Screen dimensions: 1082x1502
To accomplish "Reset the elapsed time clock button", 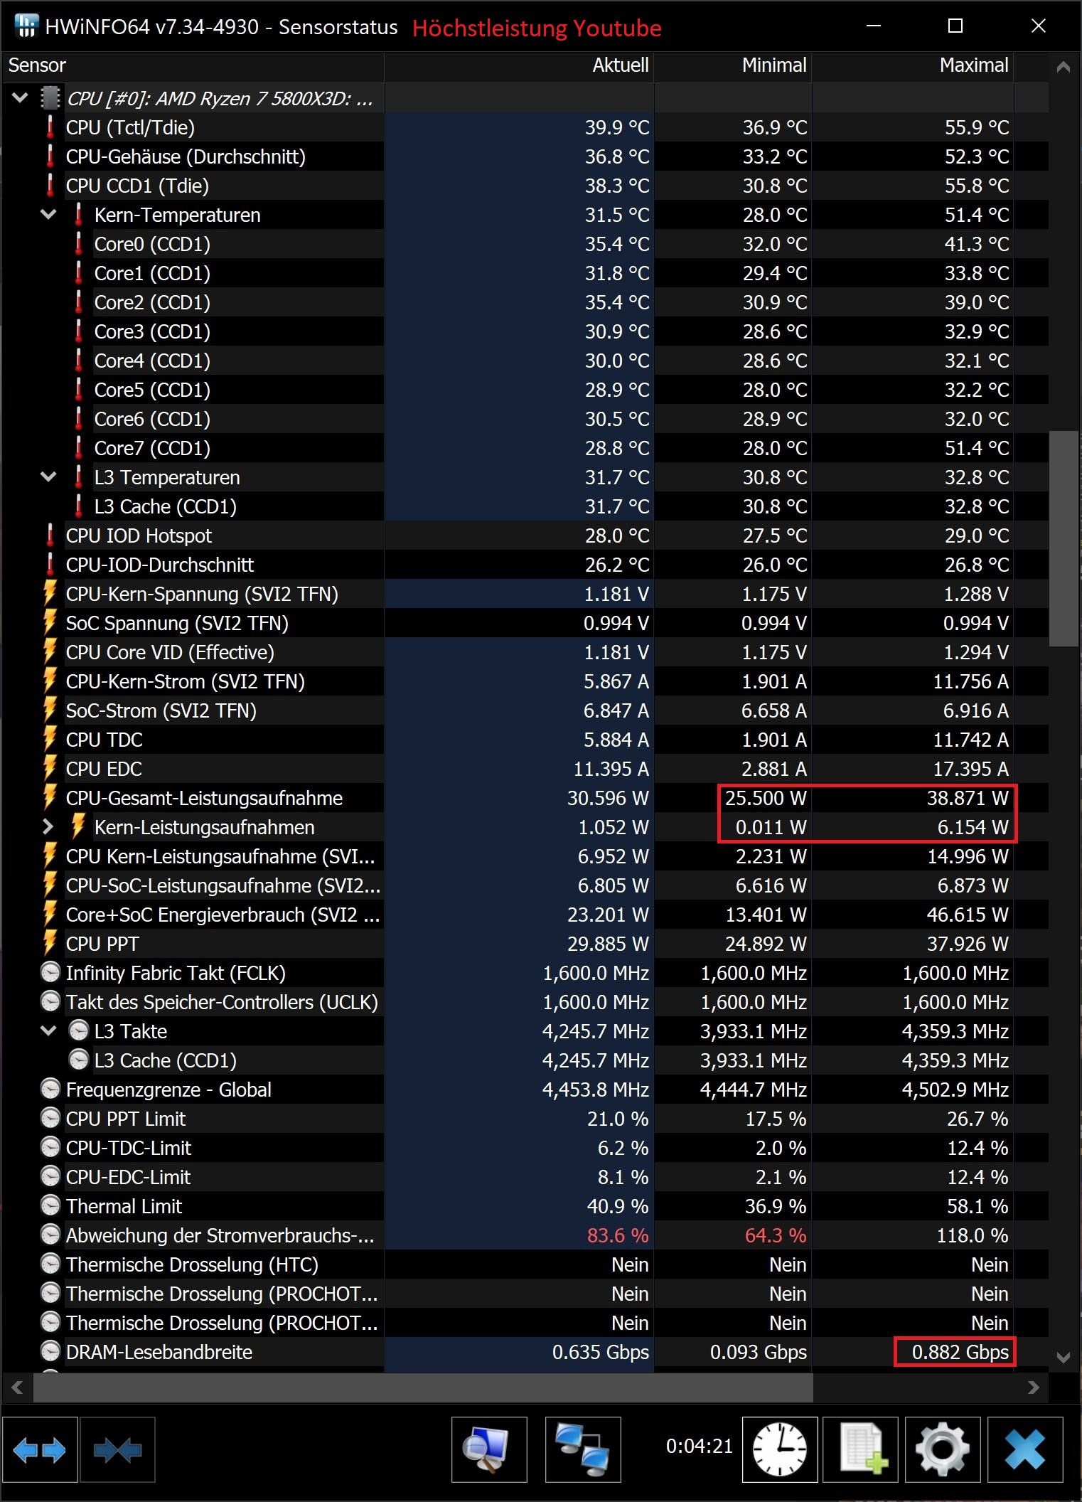I will tap(780, 1450).
